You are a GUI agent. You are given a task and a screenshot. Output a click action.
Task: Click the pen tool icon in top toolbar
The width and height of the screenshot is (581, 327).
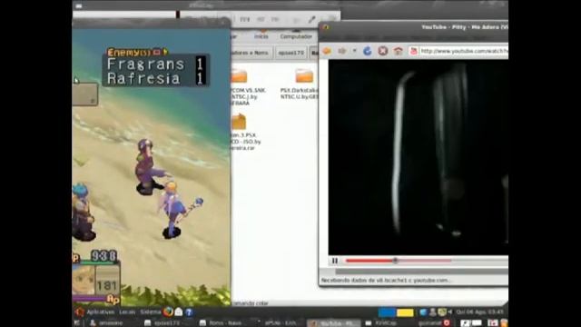click(x=312, y=19)
